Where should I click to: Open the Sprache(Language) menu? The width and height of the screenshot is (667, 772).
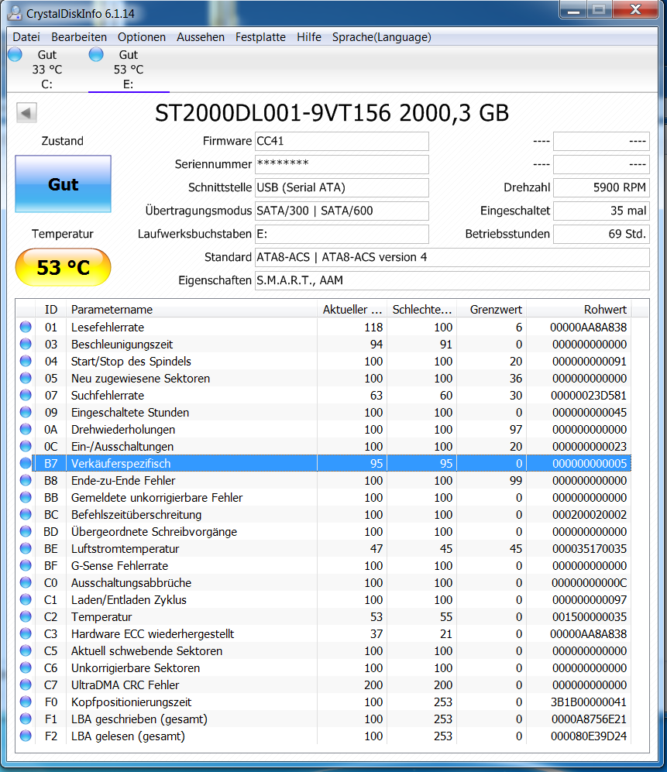click(x=382, y=37)
